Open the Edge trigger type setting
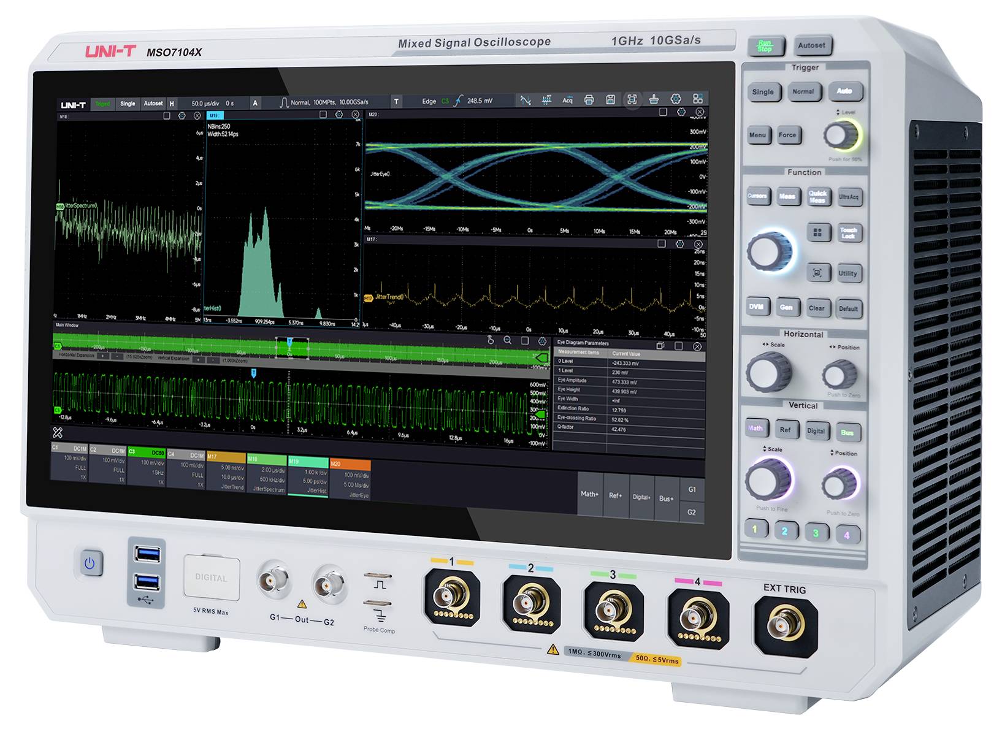 pos(429,101)
